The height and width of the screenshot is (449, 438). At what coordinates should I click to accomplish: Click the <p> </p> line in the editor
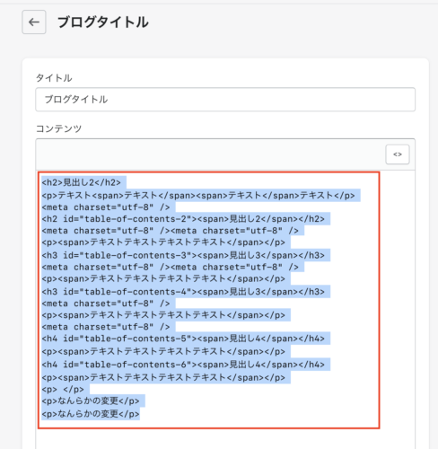tap(63, 390)
